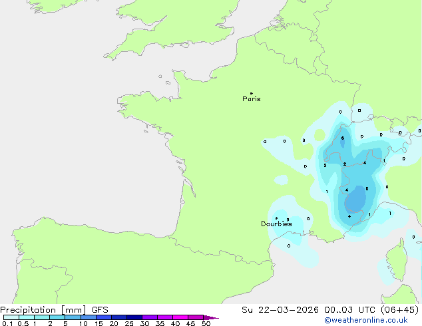Pick the 0.1–0.5 mm palest cyan legend swatch
Viewport: 422px width, 326px height.
point(11,317)
